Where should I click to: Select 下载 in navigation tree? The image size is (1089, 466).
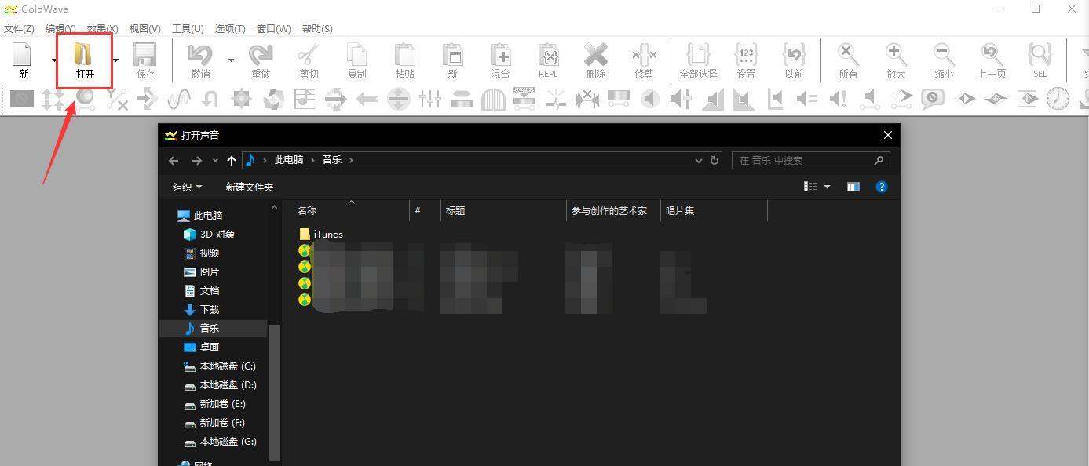tap(209, 309)
